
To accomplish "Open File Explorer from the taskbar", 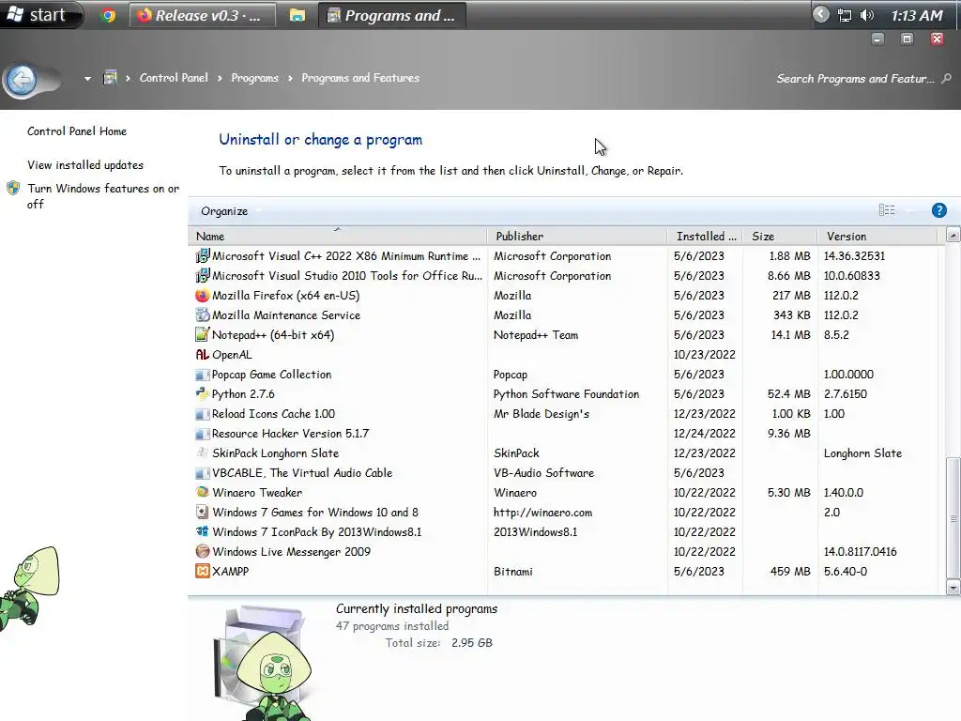I will 297,15.
